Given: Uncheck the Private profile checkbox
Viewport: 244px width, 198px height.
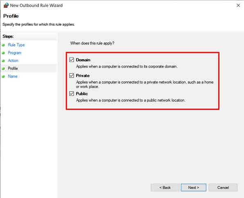Looking at the screenshot, I should [x=72, y=76].
